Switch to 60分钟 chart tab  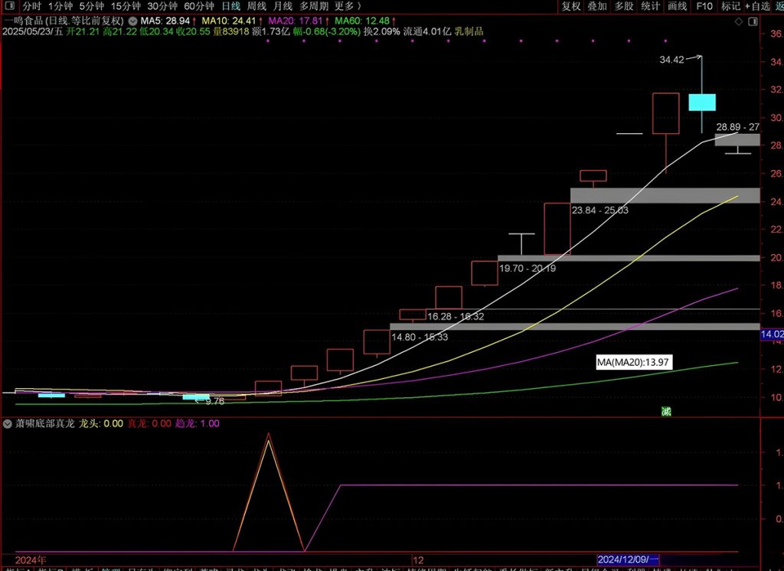(199, 6)
